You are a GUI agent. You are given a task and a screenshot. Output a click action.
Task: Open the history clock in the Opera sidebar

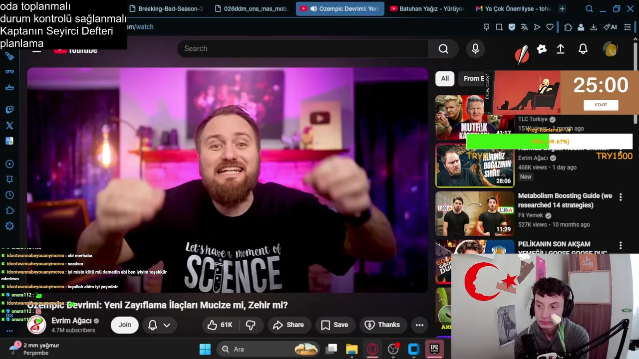[x=9, y=195]
